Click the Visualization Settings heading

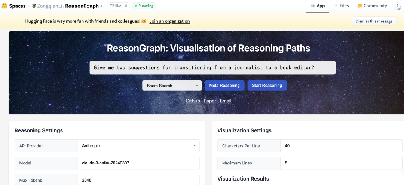pyautogui.click(x=244, y=130)
